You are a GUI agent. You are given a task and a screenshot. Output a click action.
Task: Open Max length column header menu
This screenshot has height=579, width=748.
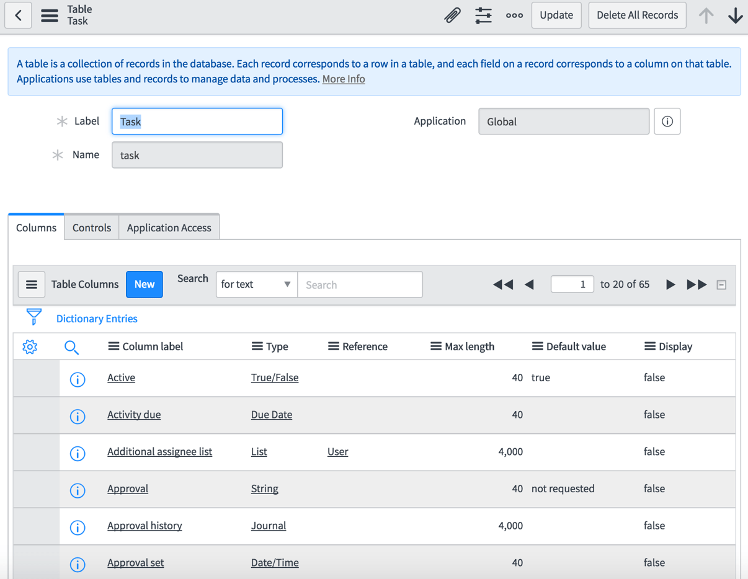click(x=436, y=347)
